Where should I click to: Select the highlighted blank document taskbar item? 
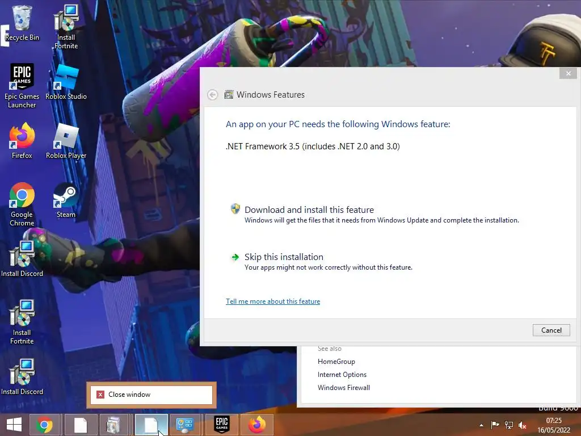coord(151,425)
